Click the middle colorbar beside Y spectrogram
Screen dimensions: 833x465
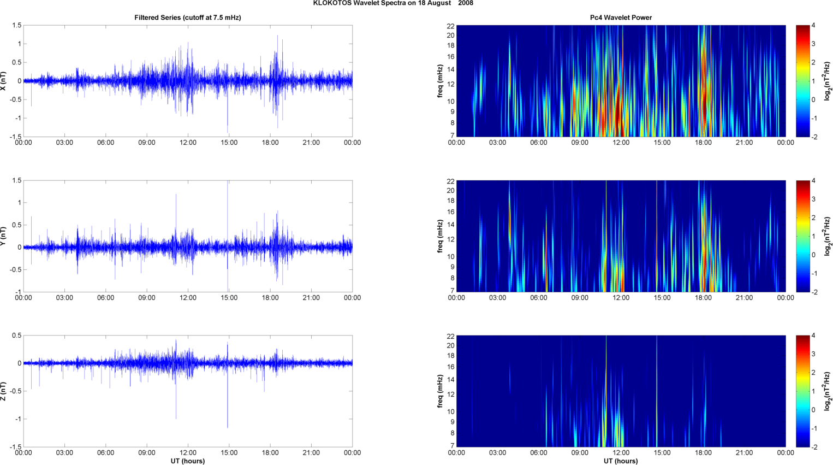(802, 236)
